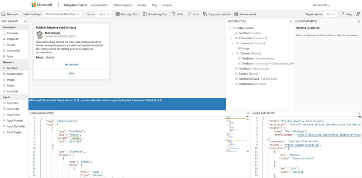
Task: Expand the All Microsoft menu
Action: (321, 5)
